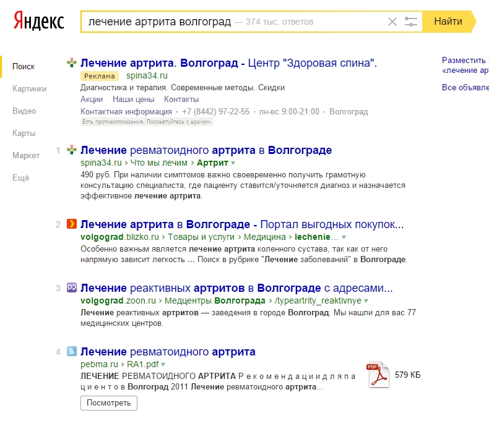Screen dimensions: 489x421
Task: Open Карты search section
Action: [x=24, y=134]
